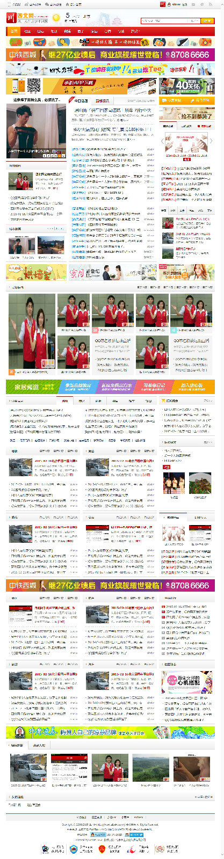Open the red-vest staff thumbnail in the bottom gallery
The width and height of the screenshot is (224, 859).
coord(110,767)
